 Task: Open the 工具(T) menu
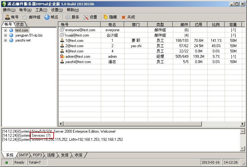(41, 10)
